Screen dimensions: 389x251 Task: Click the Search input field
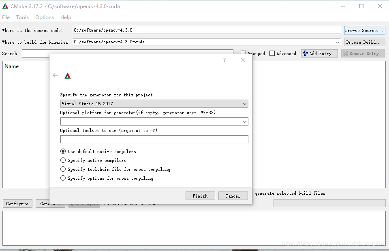tap(128, 53)
